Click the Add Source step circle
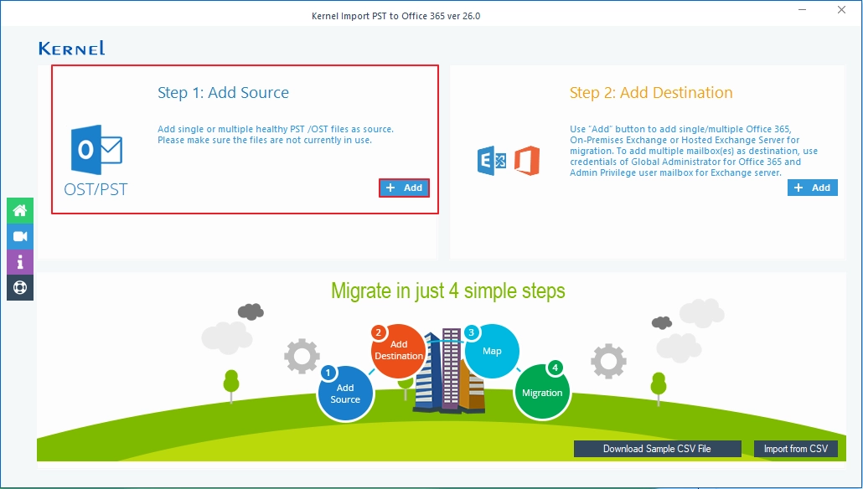863x489 pixels. pyautogui.click(x=346, y=394)
